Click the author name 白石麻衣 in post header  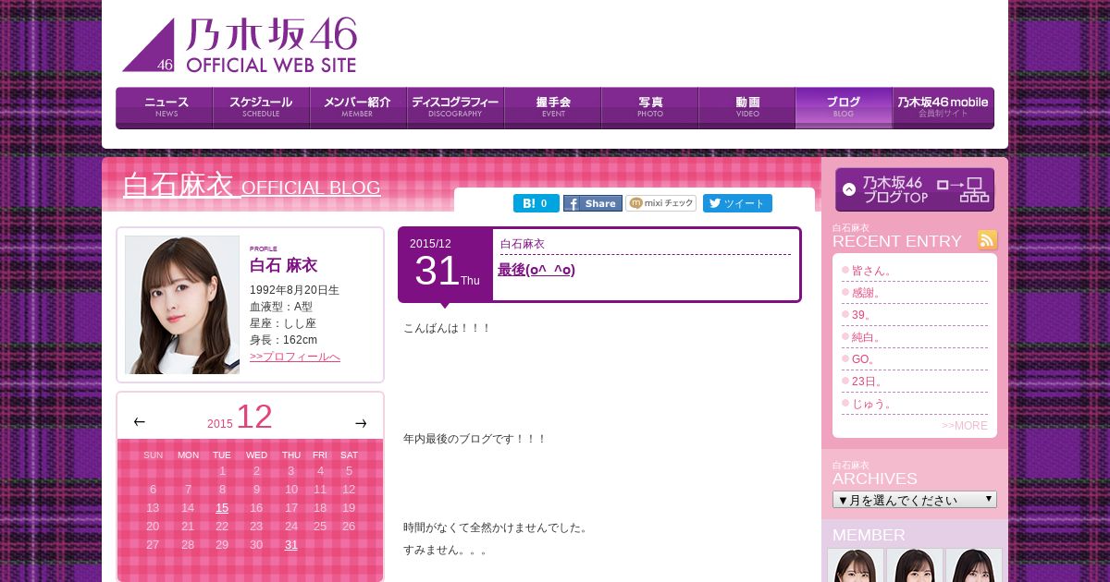click(523, 244)
